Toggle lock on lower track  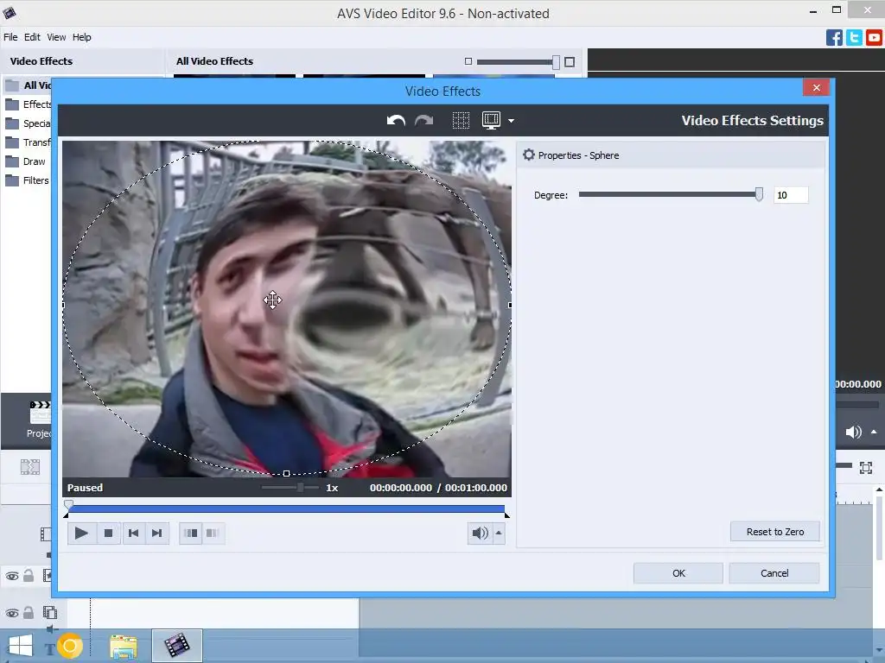click(x=29, y=612)
